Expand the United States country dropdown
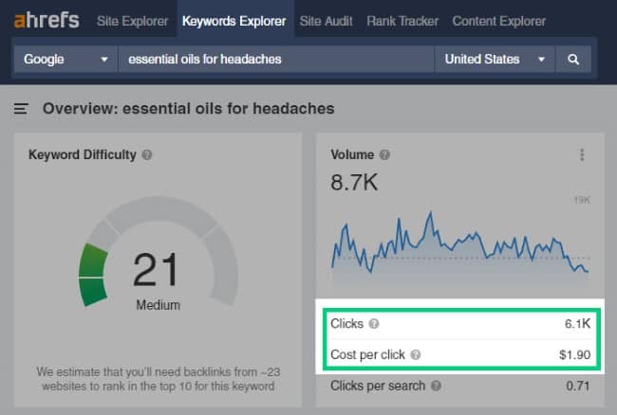 click(495, 60)
